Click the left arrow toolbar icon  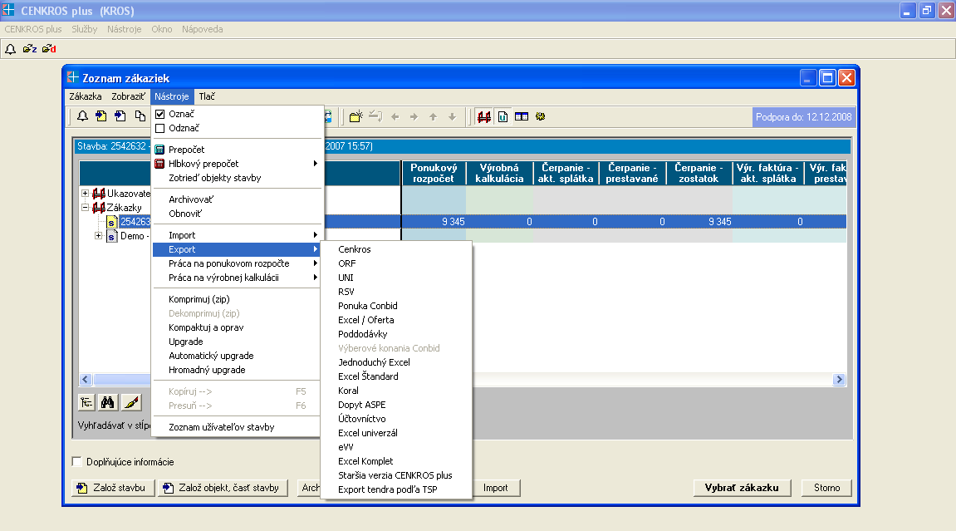(x=395, y=116)
